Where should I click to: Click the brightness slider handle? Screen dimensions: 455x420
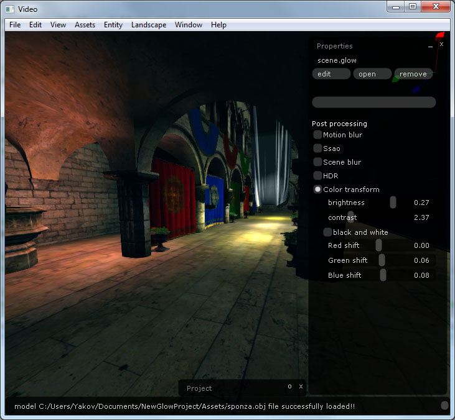[393, 203]
